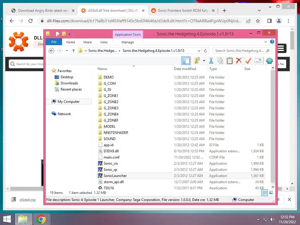Select the storm_api.dll file
300x225 pixels.
[x=113, y=182]
